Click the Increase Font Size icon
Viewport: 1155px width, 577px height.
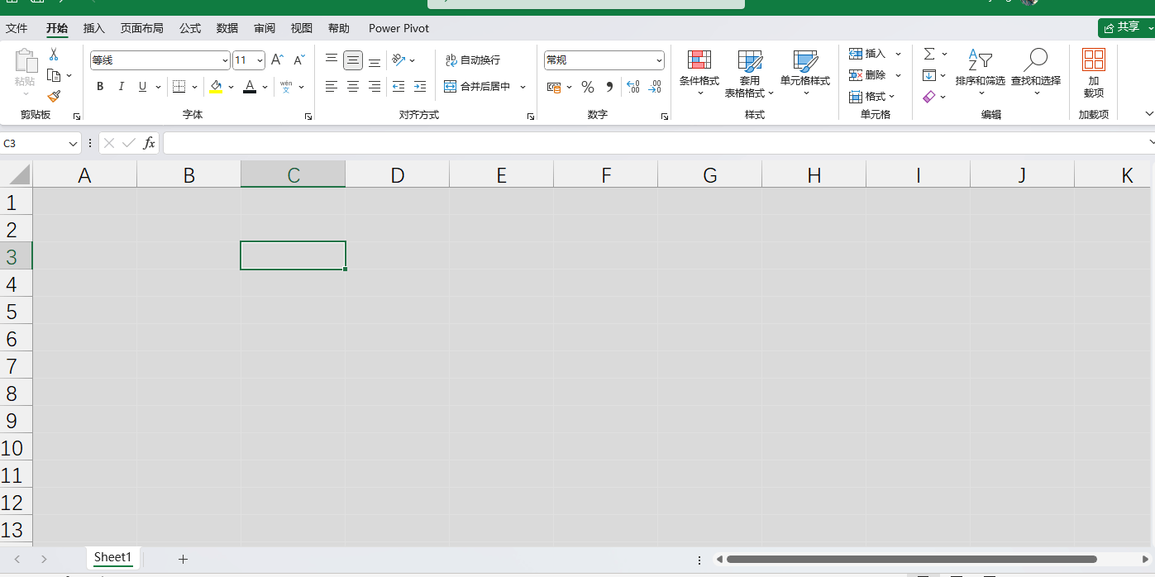point(278,60)
